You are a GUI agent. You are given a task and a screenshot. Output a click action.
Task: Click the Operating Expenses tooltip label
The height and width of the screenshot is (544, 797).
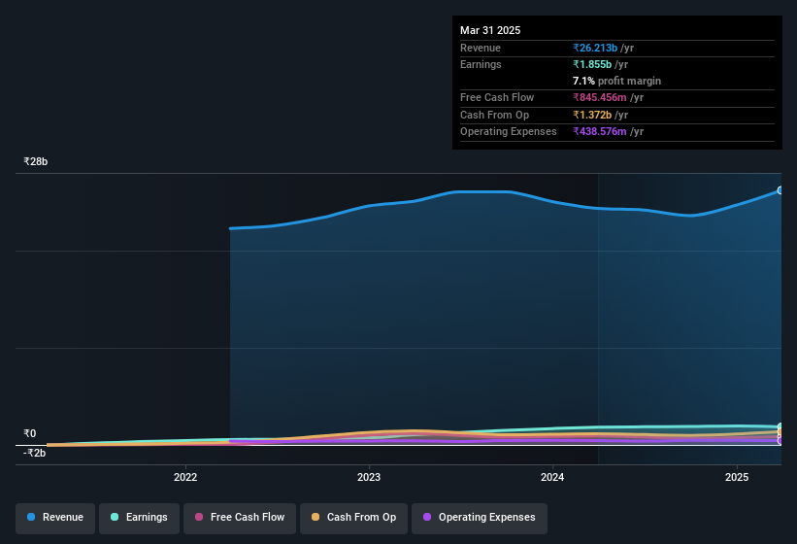click(509, 132)
